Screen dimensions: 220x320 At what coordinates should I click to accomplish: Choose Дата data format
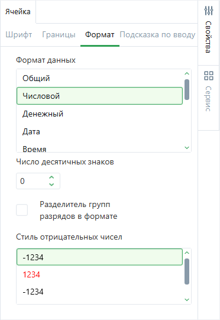(99, 131)
